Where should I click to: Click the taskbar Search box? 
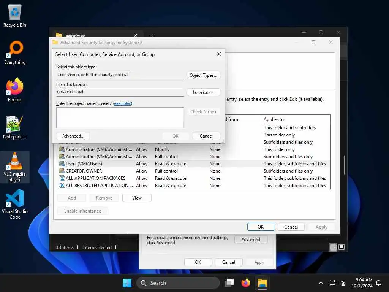click(178, 283)
